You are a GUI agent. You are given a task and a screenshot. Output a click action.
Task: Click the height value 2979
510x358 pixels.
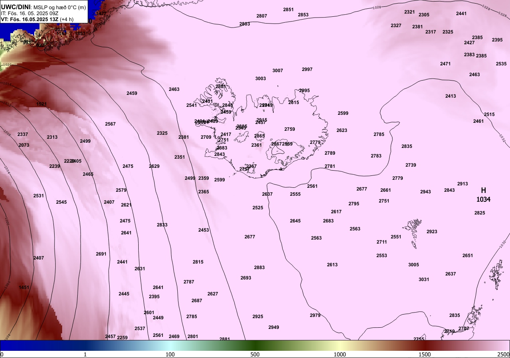(315, 315)
